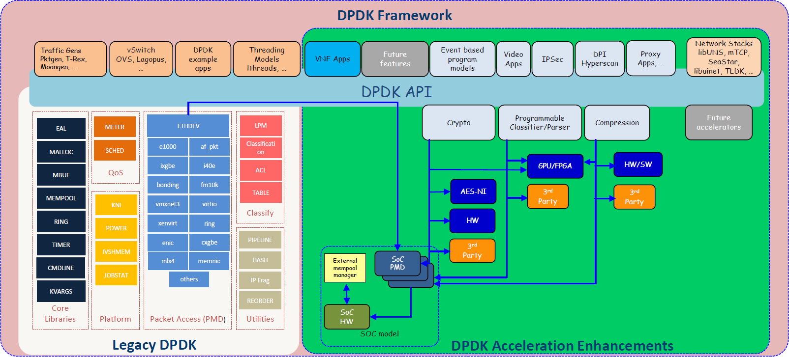This screenshot has width=789, height=357.
Task: Select the KNI platform block
Action: click(116, 205)
